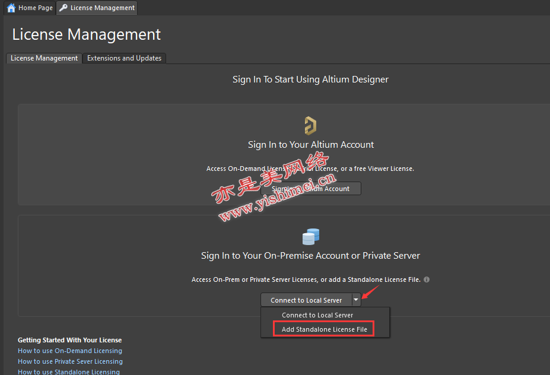Click Access On-Prem or Private Server Licenses text
The image size is (550, 375).
(x=306, y=279)
